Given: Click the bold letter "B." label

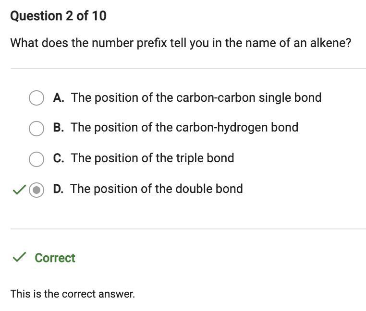Looking at the screenshot, I should tap(59, 127).
